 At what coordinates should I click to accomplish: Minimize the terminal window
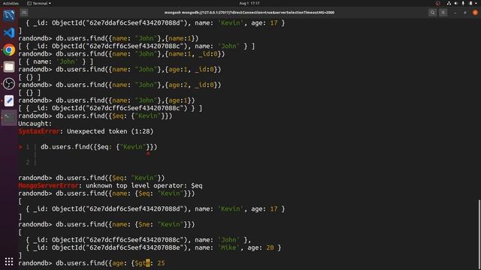click(x=455, y=13)
